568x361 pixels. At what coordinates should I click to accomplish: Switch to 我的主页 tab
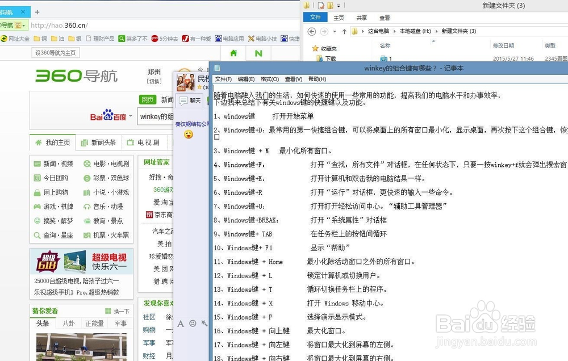53,142
